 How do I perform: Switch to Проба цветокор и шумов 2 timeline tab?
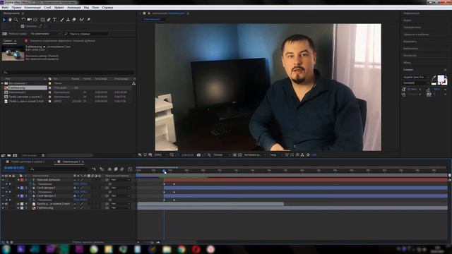28,162
